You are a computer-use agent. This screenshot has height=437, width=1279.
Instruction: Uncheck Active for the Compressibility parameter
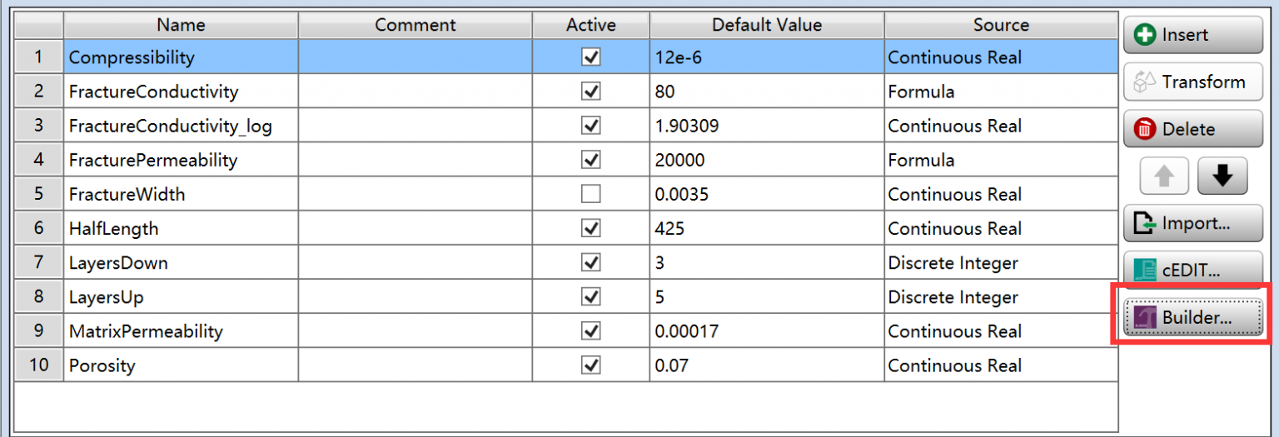click(590, 57)
